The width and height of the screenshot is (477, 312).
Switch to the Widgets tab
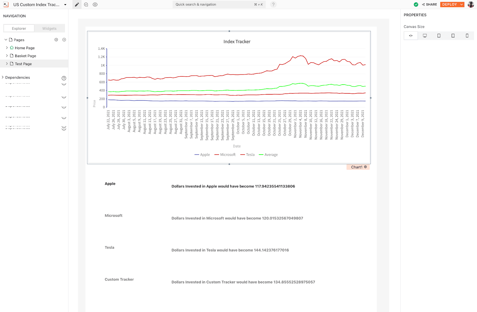click(x=49, y=29)
